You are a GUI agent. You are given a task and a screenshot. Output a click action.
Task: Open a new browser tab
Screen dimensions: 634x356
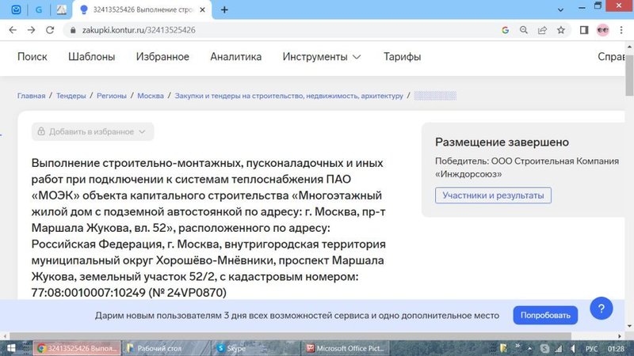coord(224,9)
